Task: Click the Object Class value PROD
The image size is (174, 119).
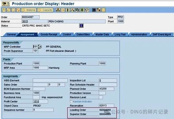Action: tap(37, 106)
